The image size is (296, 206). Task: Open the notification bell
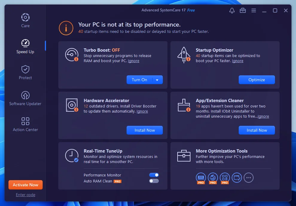tap(232, 10)
